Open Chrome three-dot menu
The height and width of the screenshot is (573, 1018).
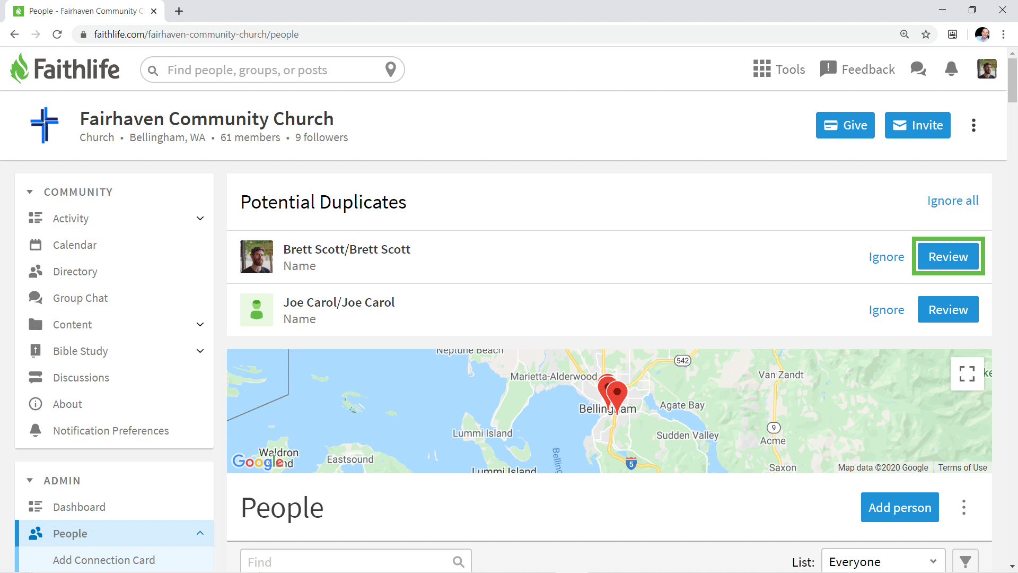click(1003, 34)
